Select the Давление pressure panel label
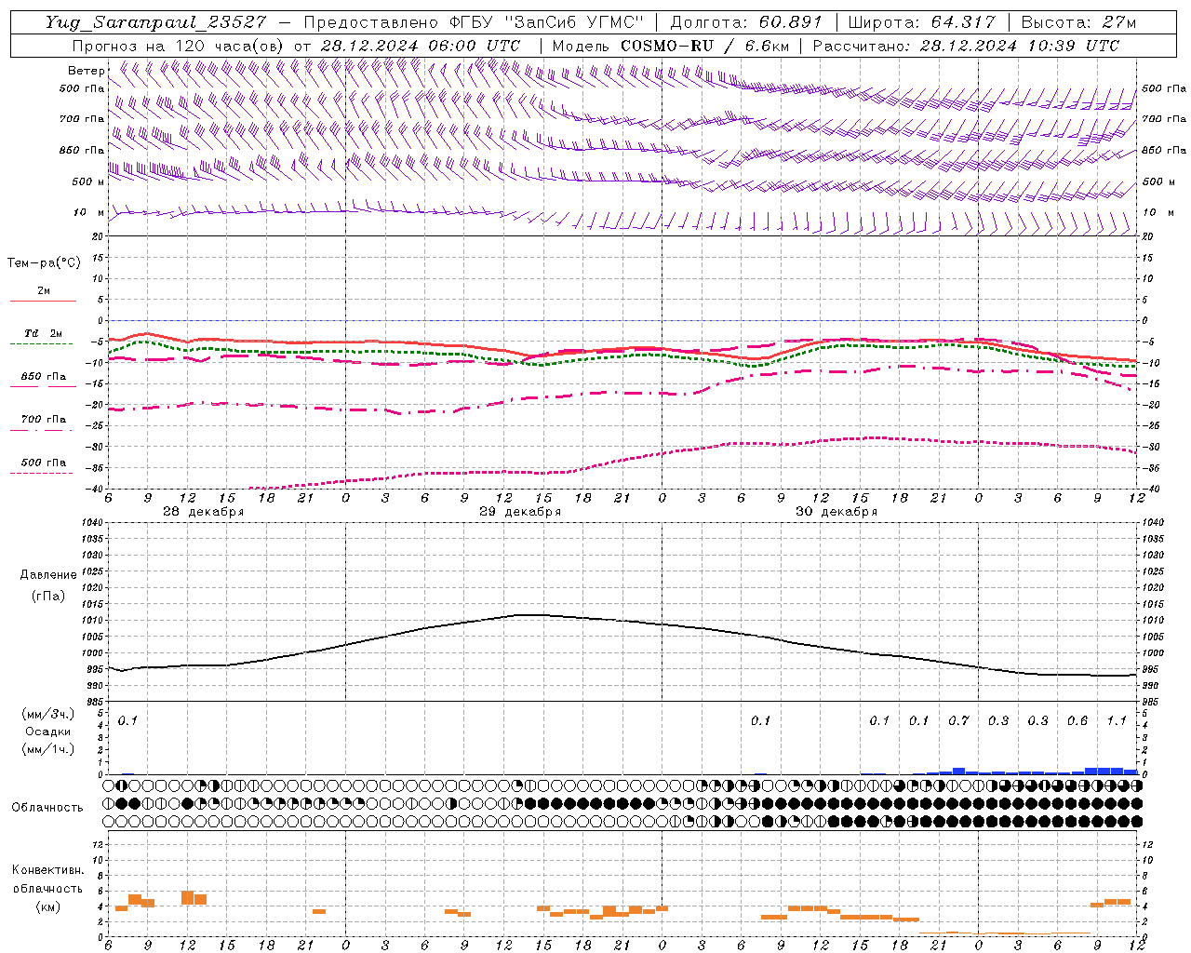Image resolution: width=1191 pixels, height=953 pixels. pos(47,575)
